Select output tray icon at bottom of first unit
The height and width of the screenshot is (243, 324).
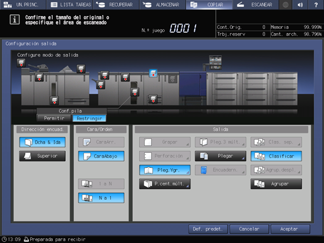55,100
